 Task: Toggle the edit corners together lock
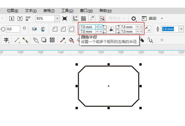(x=111, y=29)
